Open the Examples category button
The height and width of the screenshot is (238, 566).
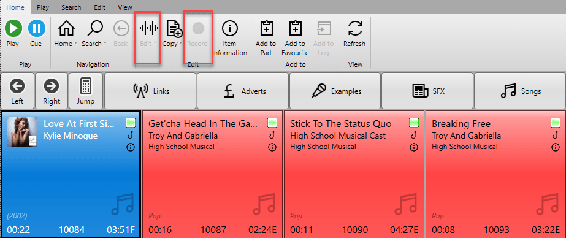(335, 91)
